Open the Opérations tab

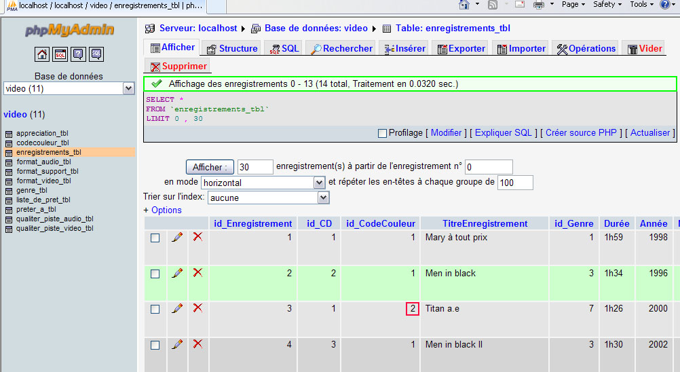[586, 49]
